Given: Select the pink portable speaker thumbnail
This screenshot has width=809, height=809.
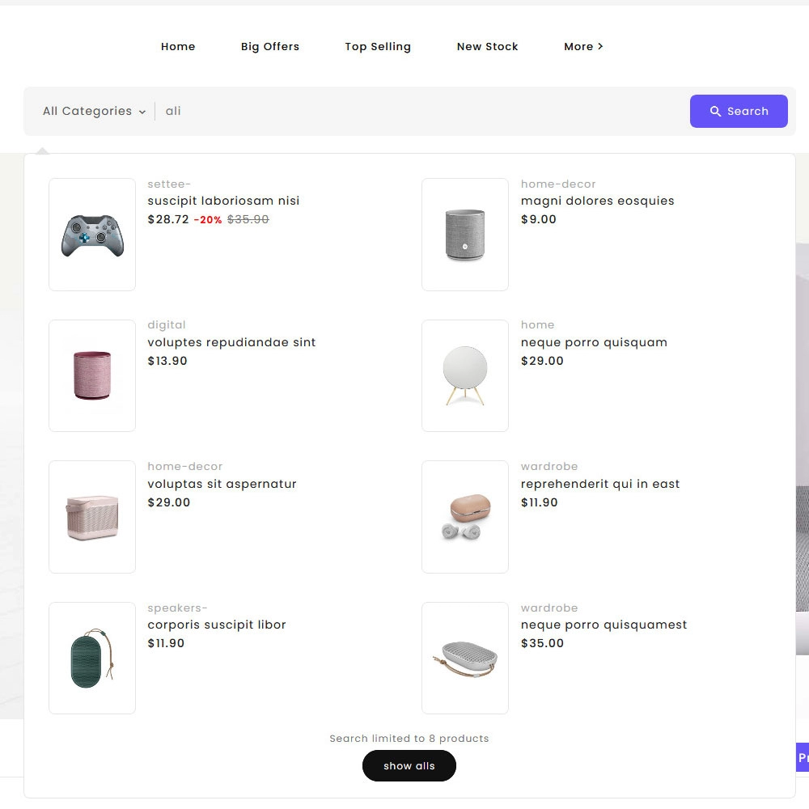Looking at the screenshot, I should (x=92, y=517).
